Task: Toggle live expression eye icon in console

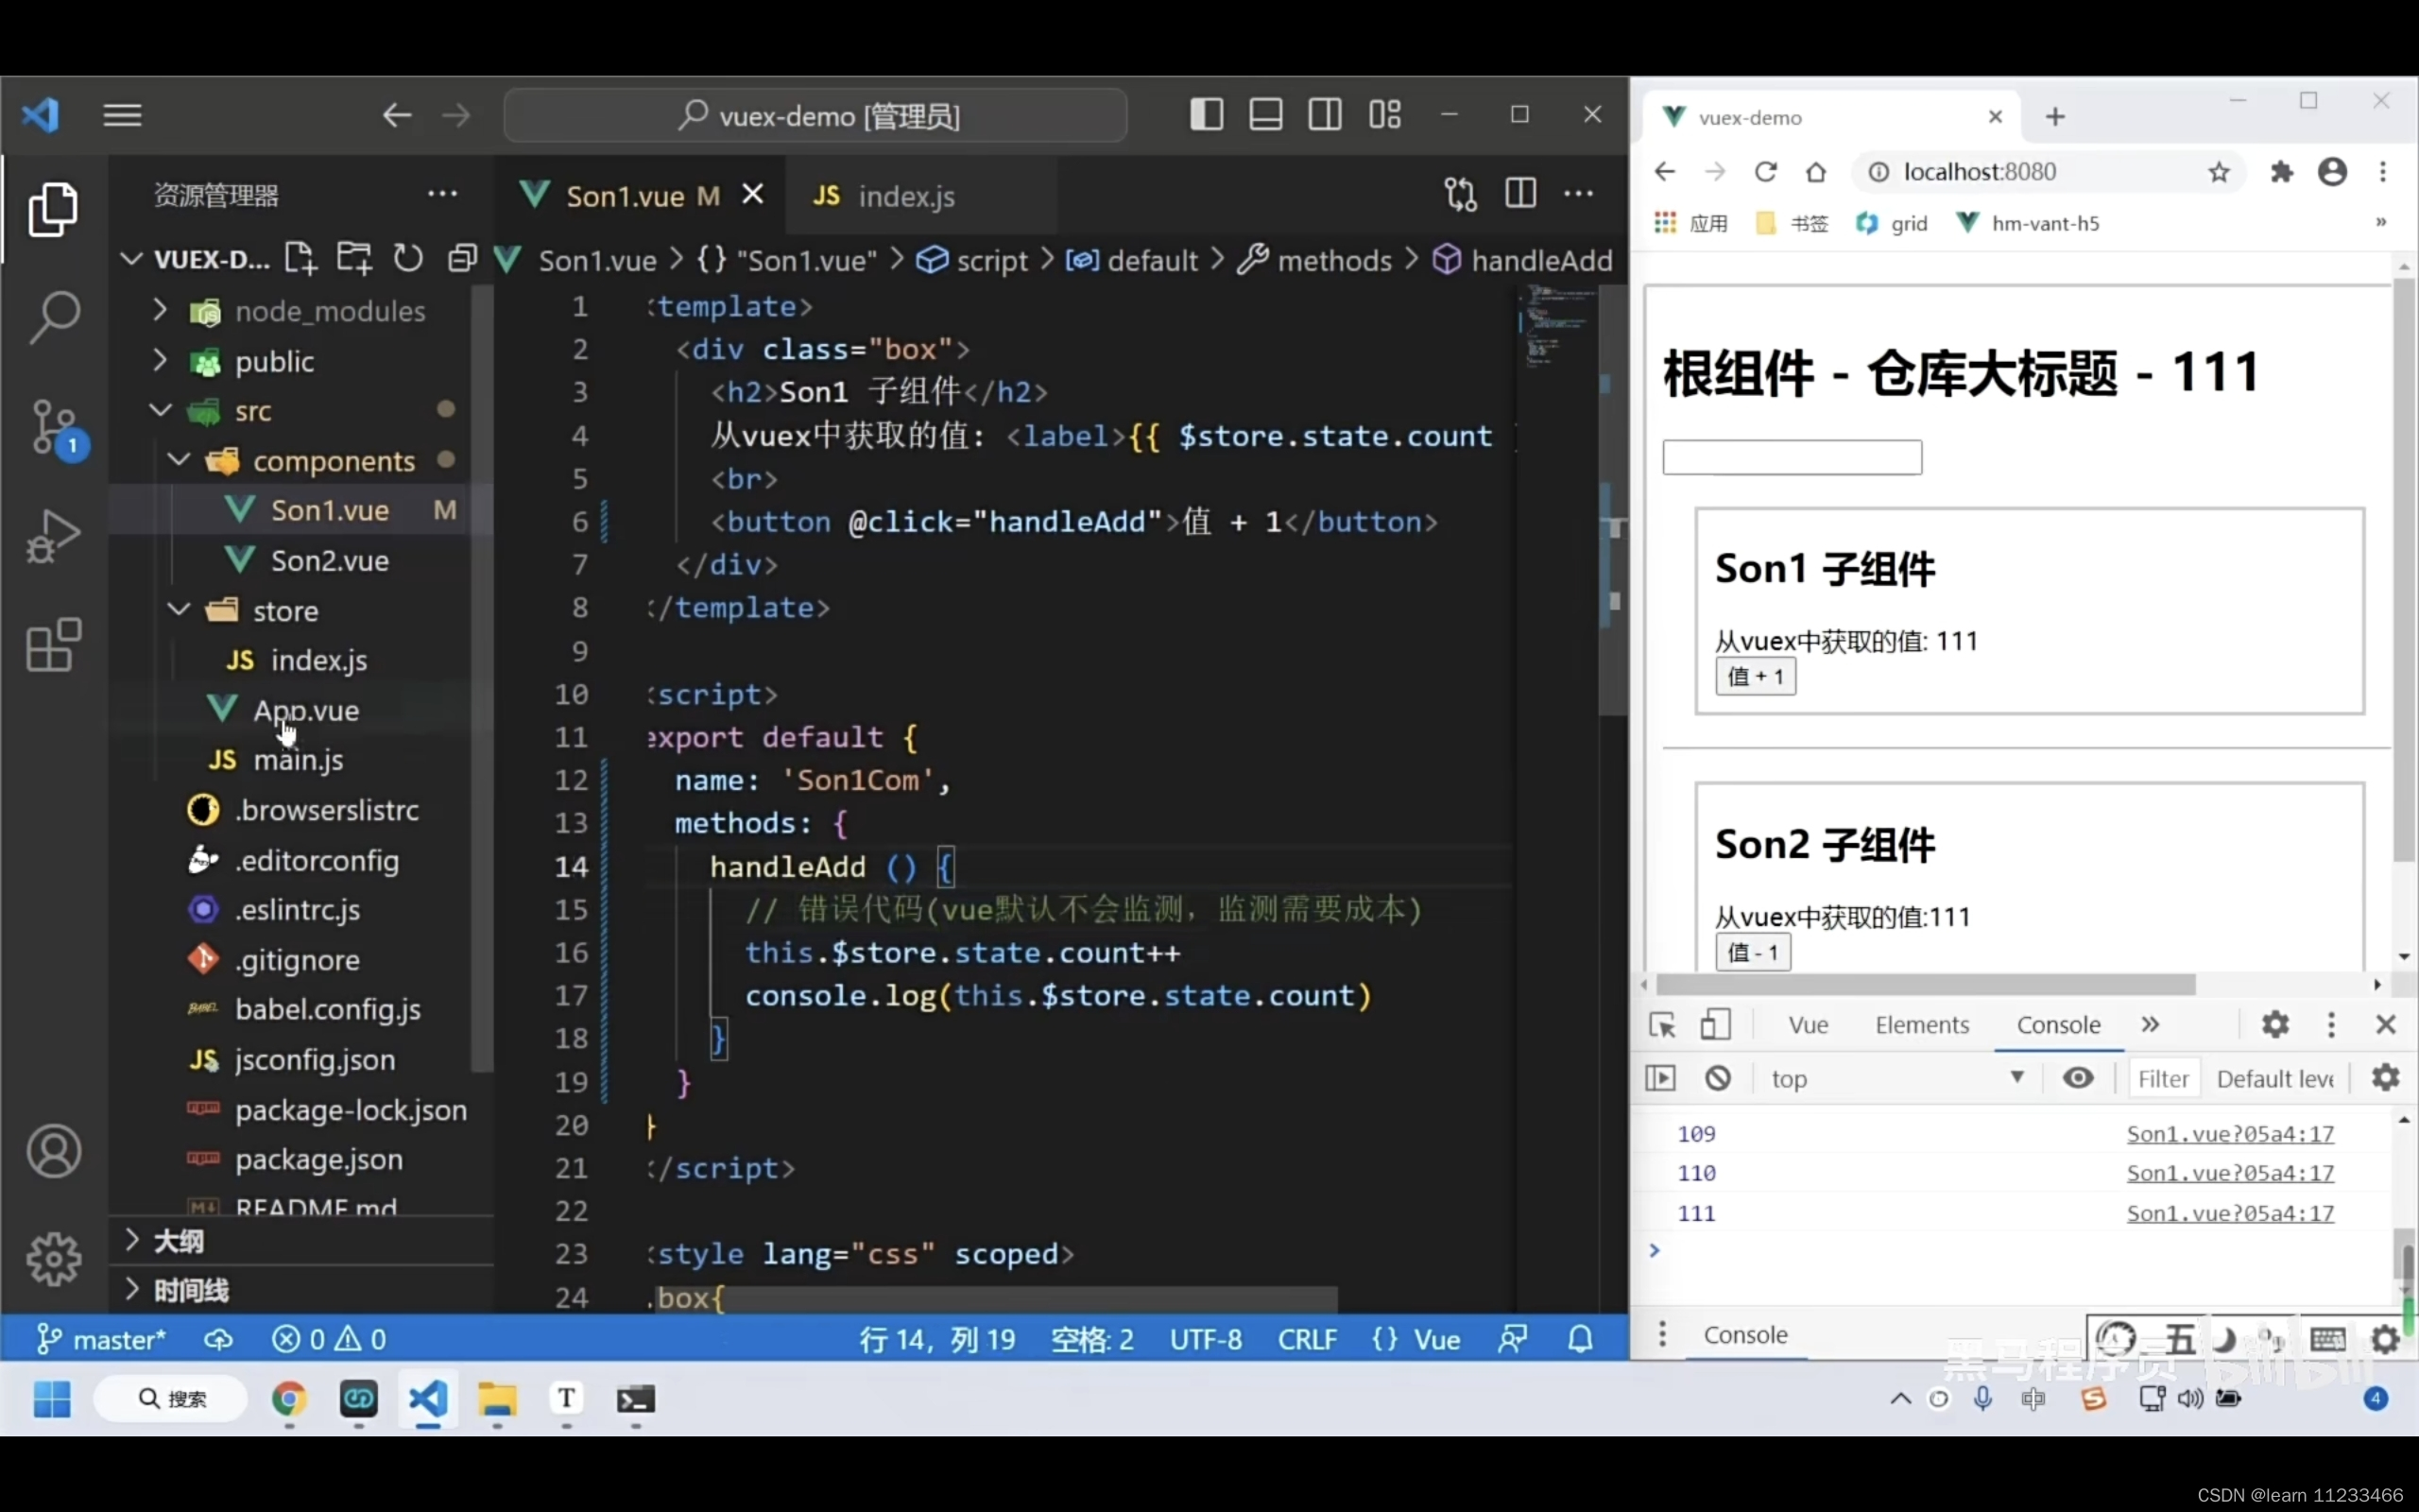Action: click(2077, 1078)
